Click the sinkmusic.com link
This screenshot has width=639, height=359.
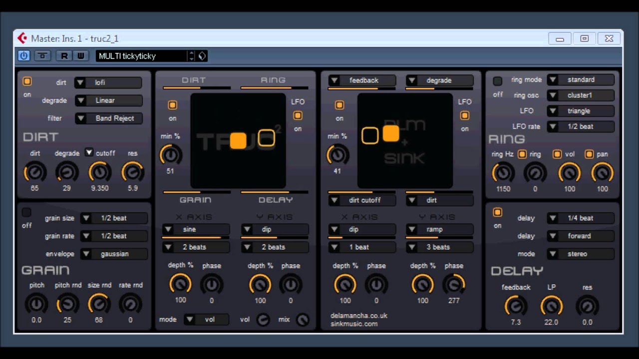[x=354, y=324]
